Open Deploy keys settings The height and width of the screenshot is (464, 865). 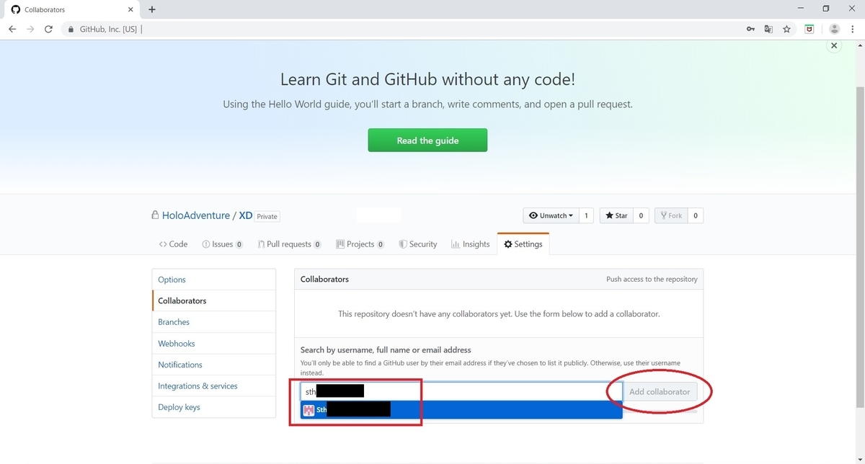tap(214, 407)
